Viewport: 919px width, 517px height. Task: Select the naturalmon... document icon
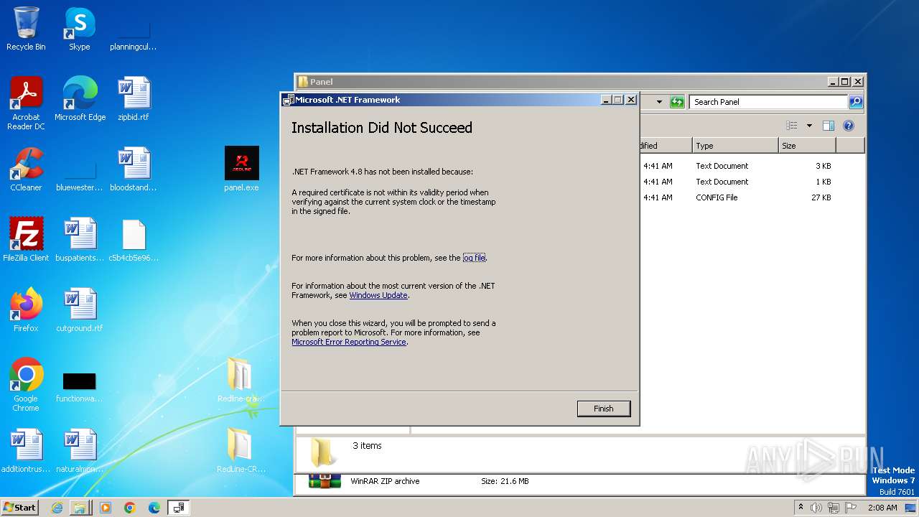coord(80,450)
